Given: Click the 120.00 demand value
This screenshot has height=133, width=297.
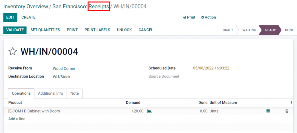Looking at the screenshot, I should [137, 111].
